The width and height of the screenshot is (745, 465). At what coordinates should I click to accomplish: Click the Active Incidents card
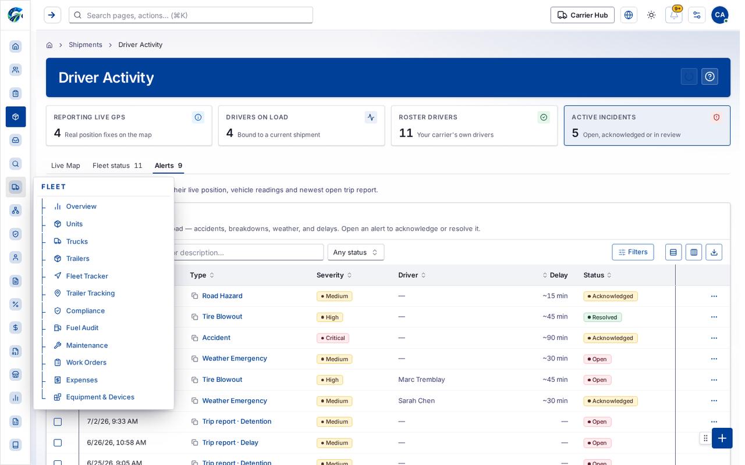647,126
